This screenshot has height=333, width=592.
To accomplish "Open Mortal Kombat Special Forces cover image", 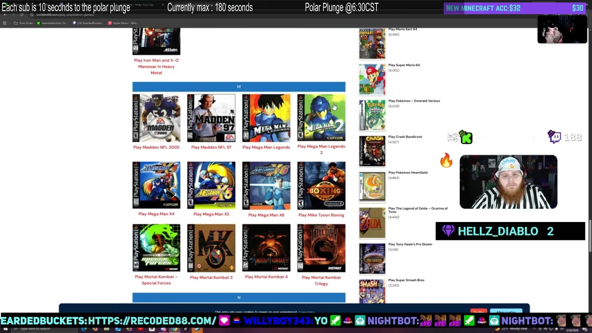I will (156, 248).
